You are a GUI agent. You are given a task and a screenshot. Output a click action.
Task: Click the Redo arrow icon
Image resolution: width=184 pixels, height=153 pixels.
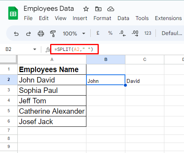click(x=29, y=34)
